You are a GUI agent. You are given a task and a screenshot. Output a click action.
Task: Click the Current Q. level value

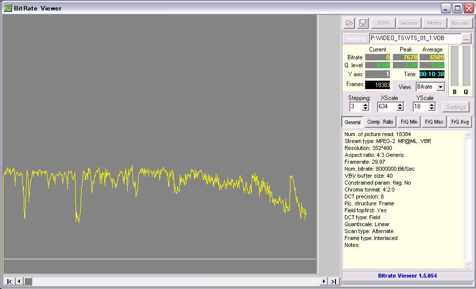point(378,65)
